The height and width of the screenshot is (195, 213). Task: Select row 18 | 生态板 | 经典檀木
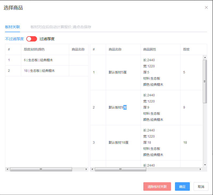point(39,71)
